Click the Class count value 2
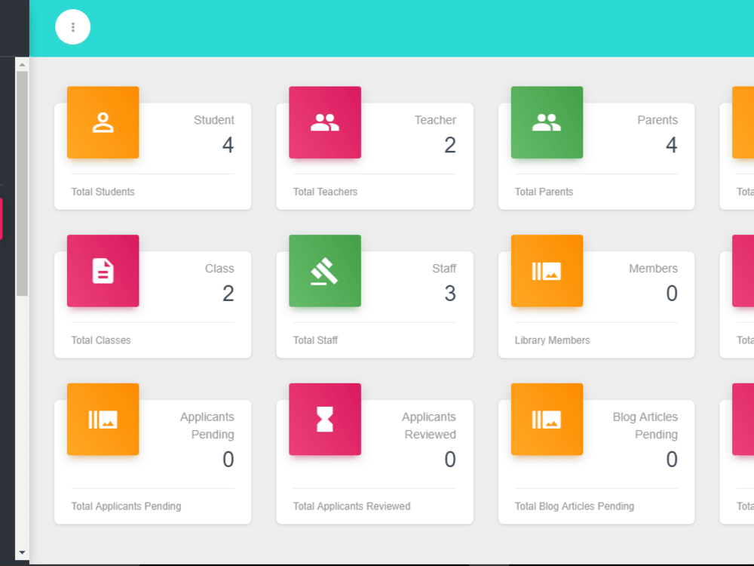This screenshot has height=566, width=754. coord(228,293)
